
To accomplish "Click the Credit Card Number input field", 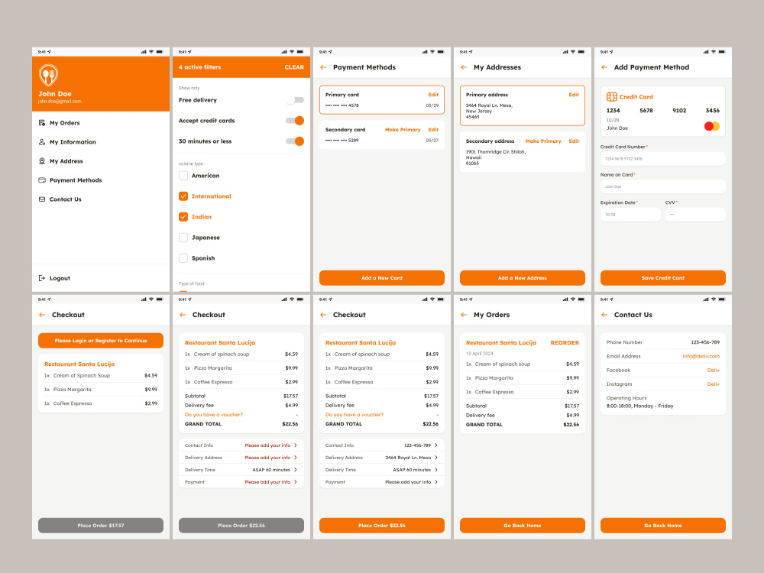I will coord(662,158).
